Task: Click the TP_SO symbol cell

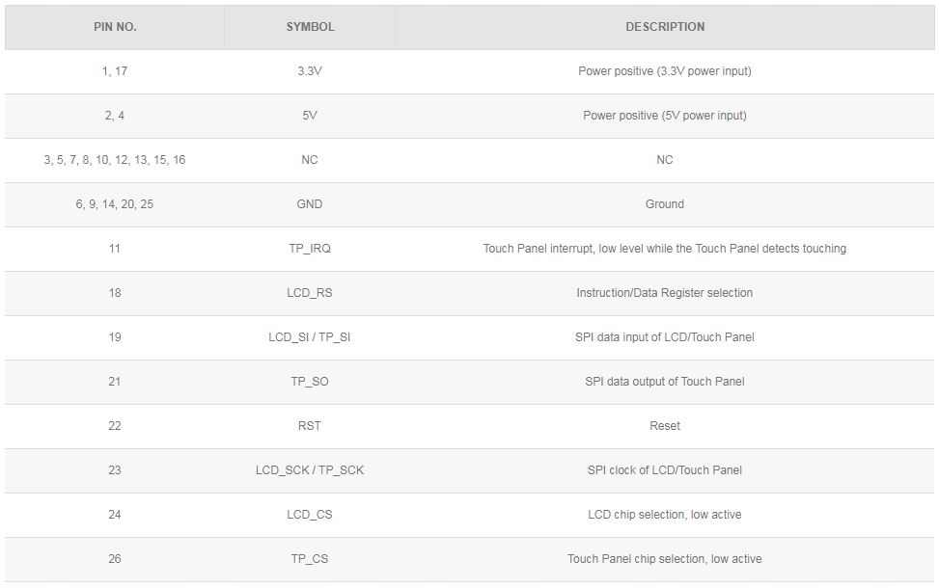Action: click(x=310, y=382)
